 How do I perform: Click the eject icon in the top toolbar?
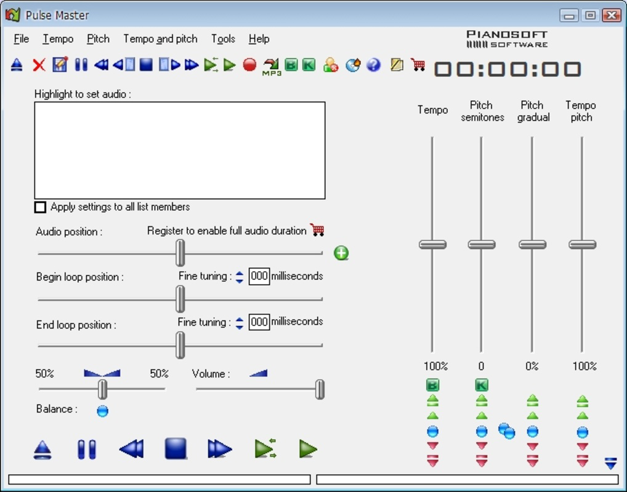tap(17, 65)
